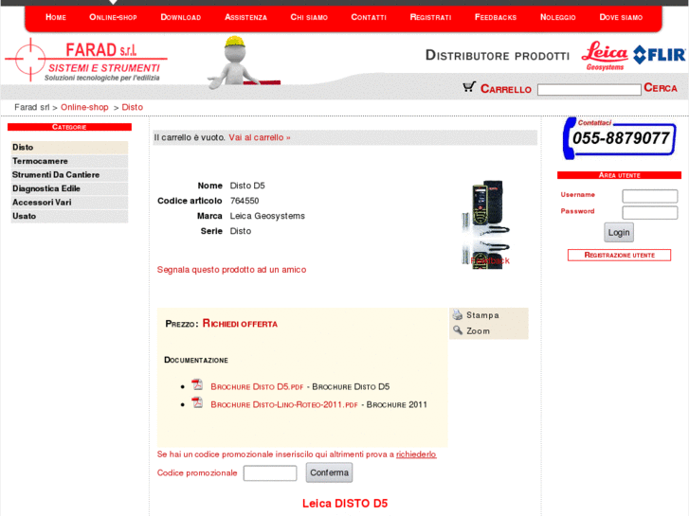
Task: Click the Farad s.r.l. logo
Action: pyautogui.click(x=86, y=61)
